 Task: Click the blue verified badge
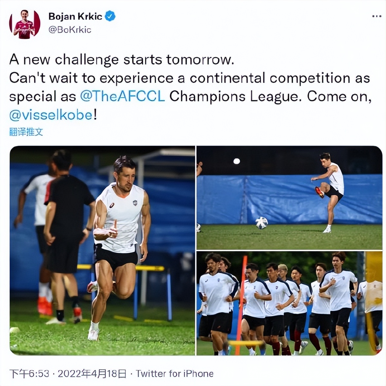coord(110,16)
